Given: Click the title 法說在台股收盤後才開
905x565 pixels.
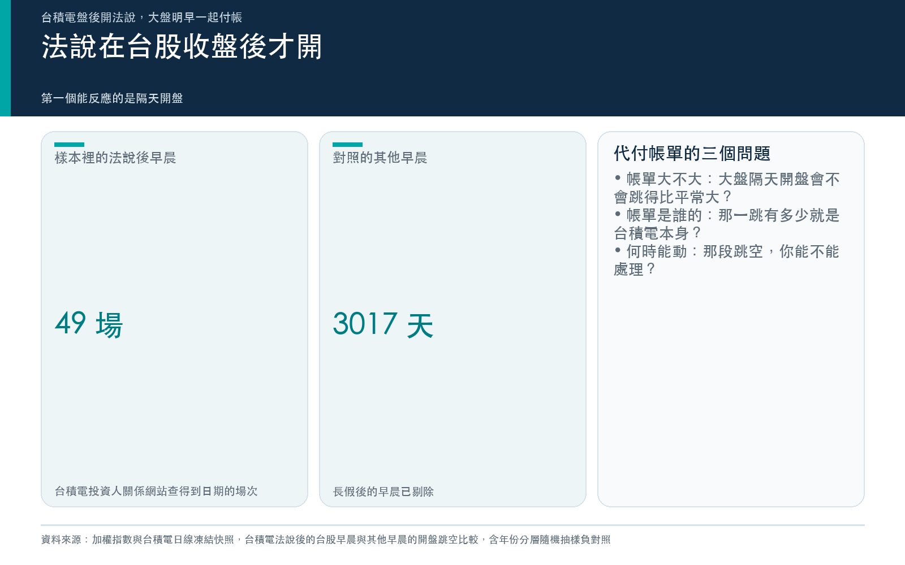Looking at the screenshot, I should click(182, 46).
